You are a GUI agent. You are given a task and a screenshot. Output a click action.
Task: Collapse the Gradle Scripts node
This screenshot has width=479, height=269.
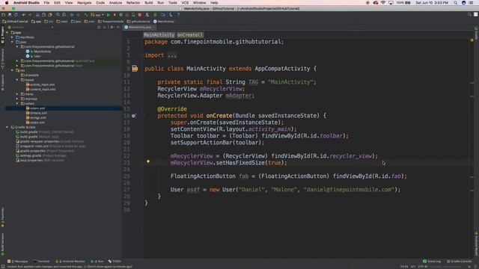7,127
